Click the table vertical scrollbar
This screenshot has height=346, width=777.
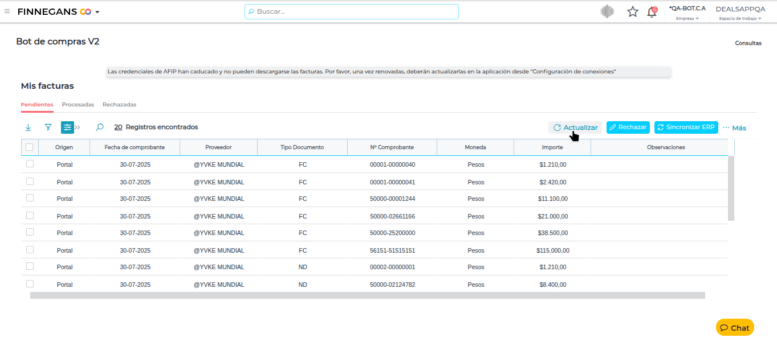coord(731,188)
